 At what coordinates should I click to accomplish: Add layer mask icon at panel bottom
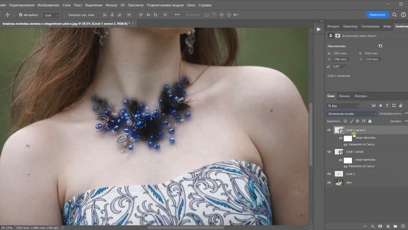click(x=380, y=226)
